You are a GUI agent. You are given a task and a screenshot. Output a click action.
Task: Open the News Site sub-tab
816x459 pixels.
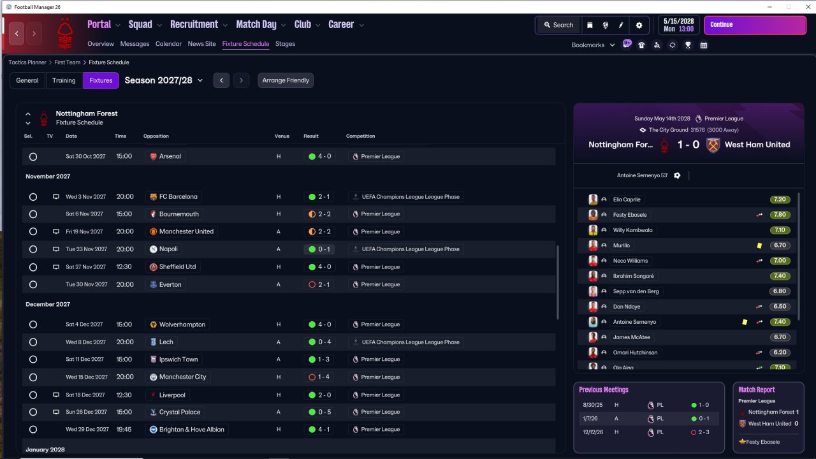(202, 44)
